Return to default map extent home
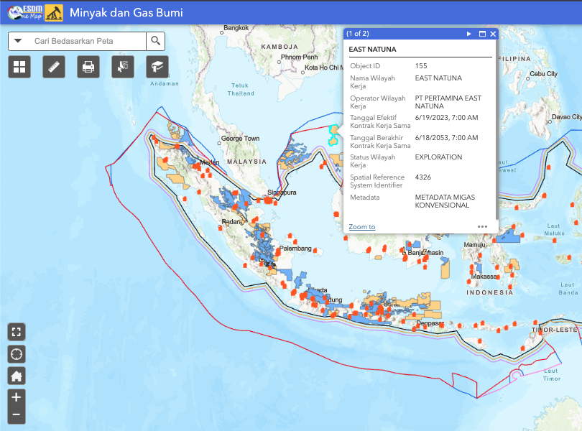 click(x=17, y=376)
